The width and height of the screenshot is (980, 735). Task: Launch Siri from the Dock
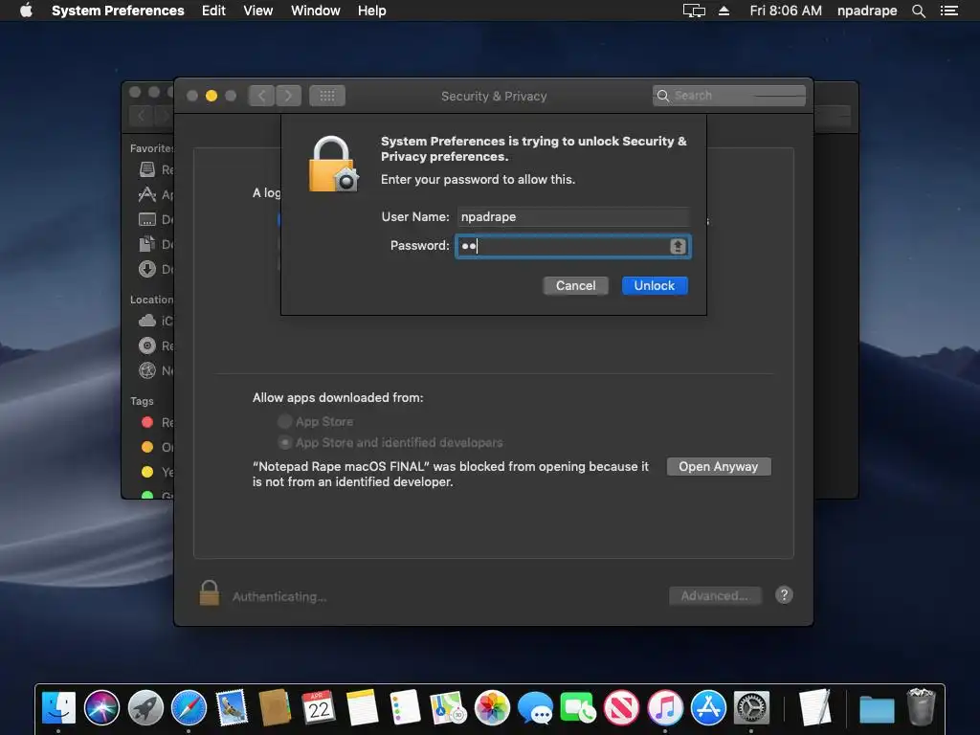pyautogui.click(x=101, y=707)
